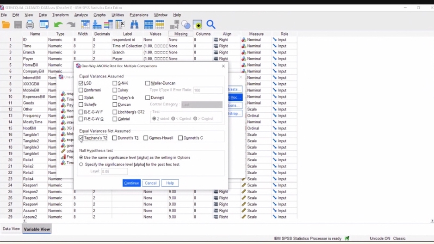The width and height of the screenshot is (434, 244).
Task: Enable the Dunnett's C checkbox
Action: click(180, 138)
